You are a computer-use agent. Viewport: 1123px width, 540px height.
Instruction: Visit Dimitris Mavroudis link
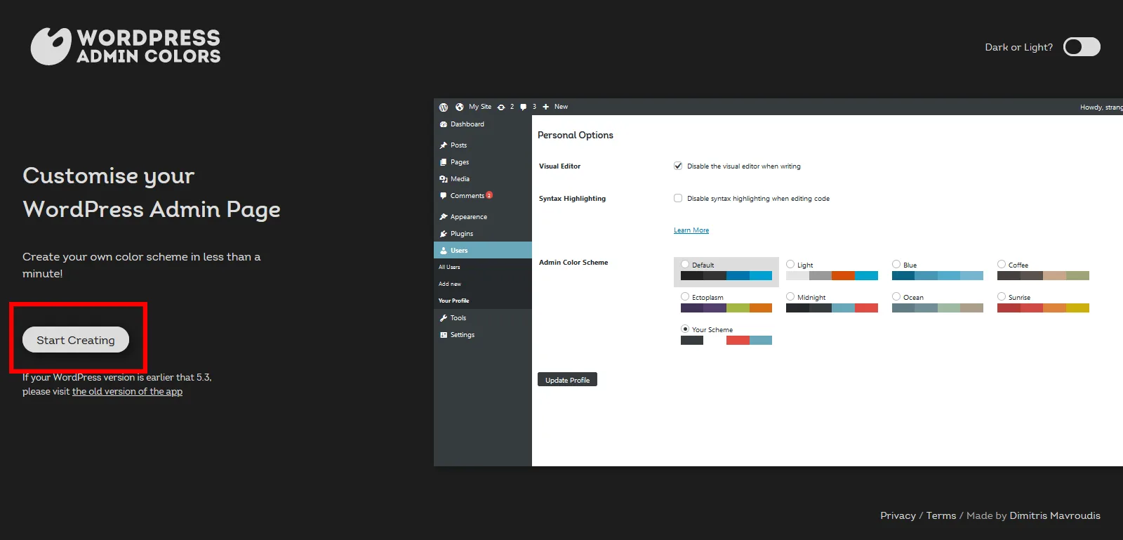pyautogui.click(x=1055, y=515)
